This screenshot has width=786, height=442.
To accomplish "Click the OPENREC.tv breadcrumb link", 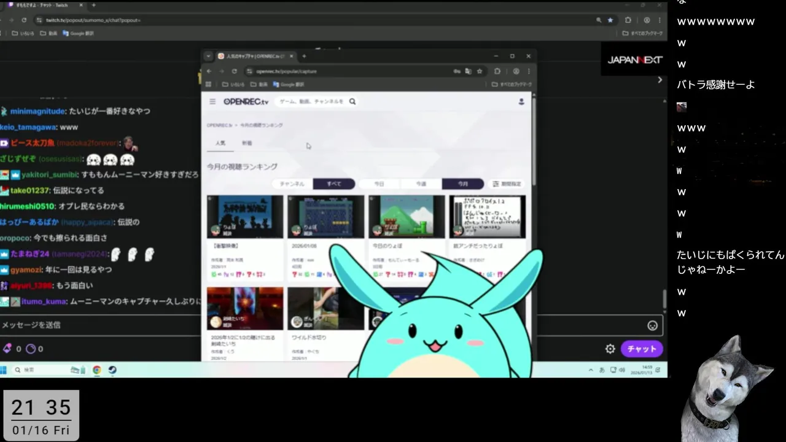I will (x=219, y=125).
